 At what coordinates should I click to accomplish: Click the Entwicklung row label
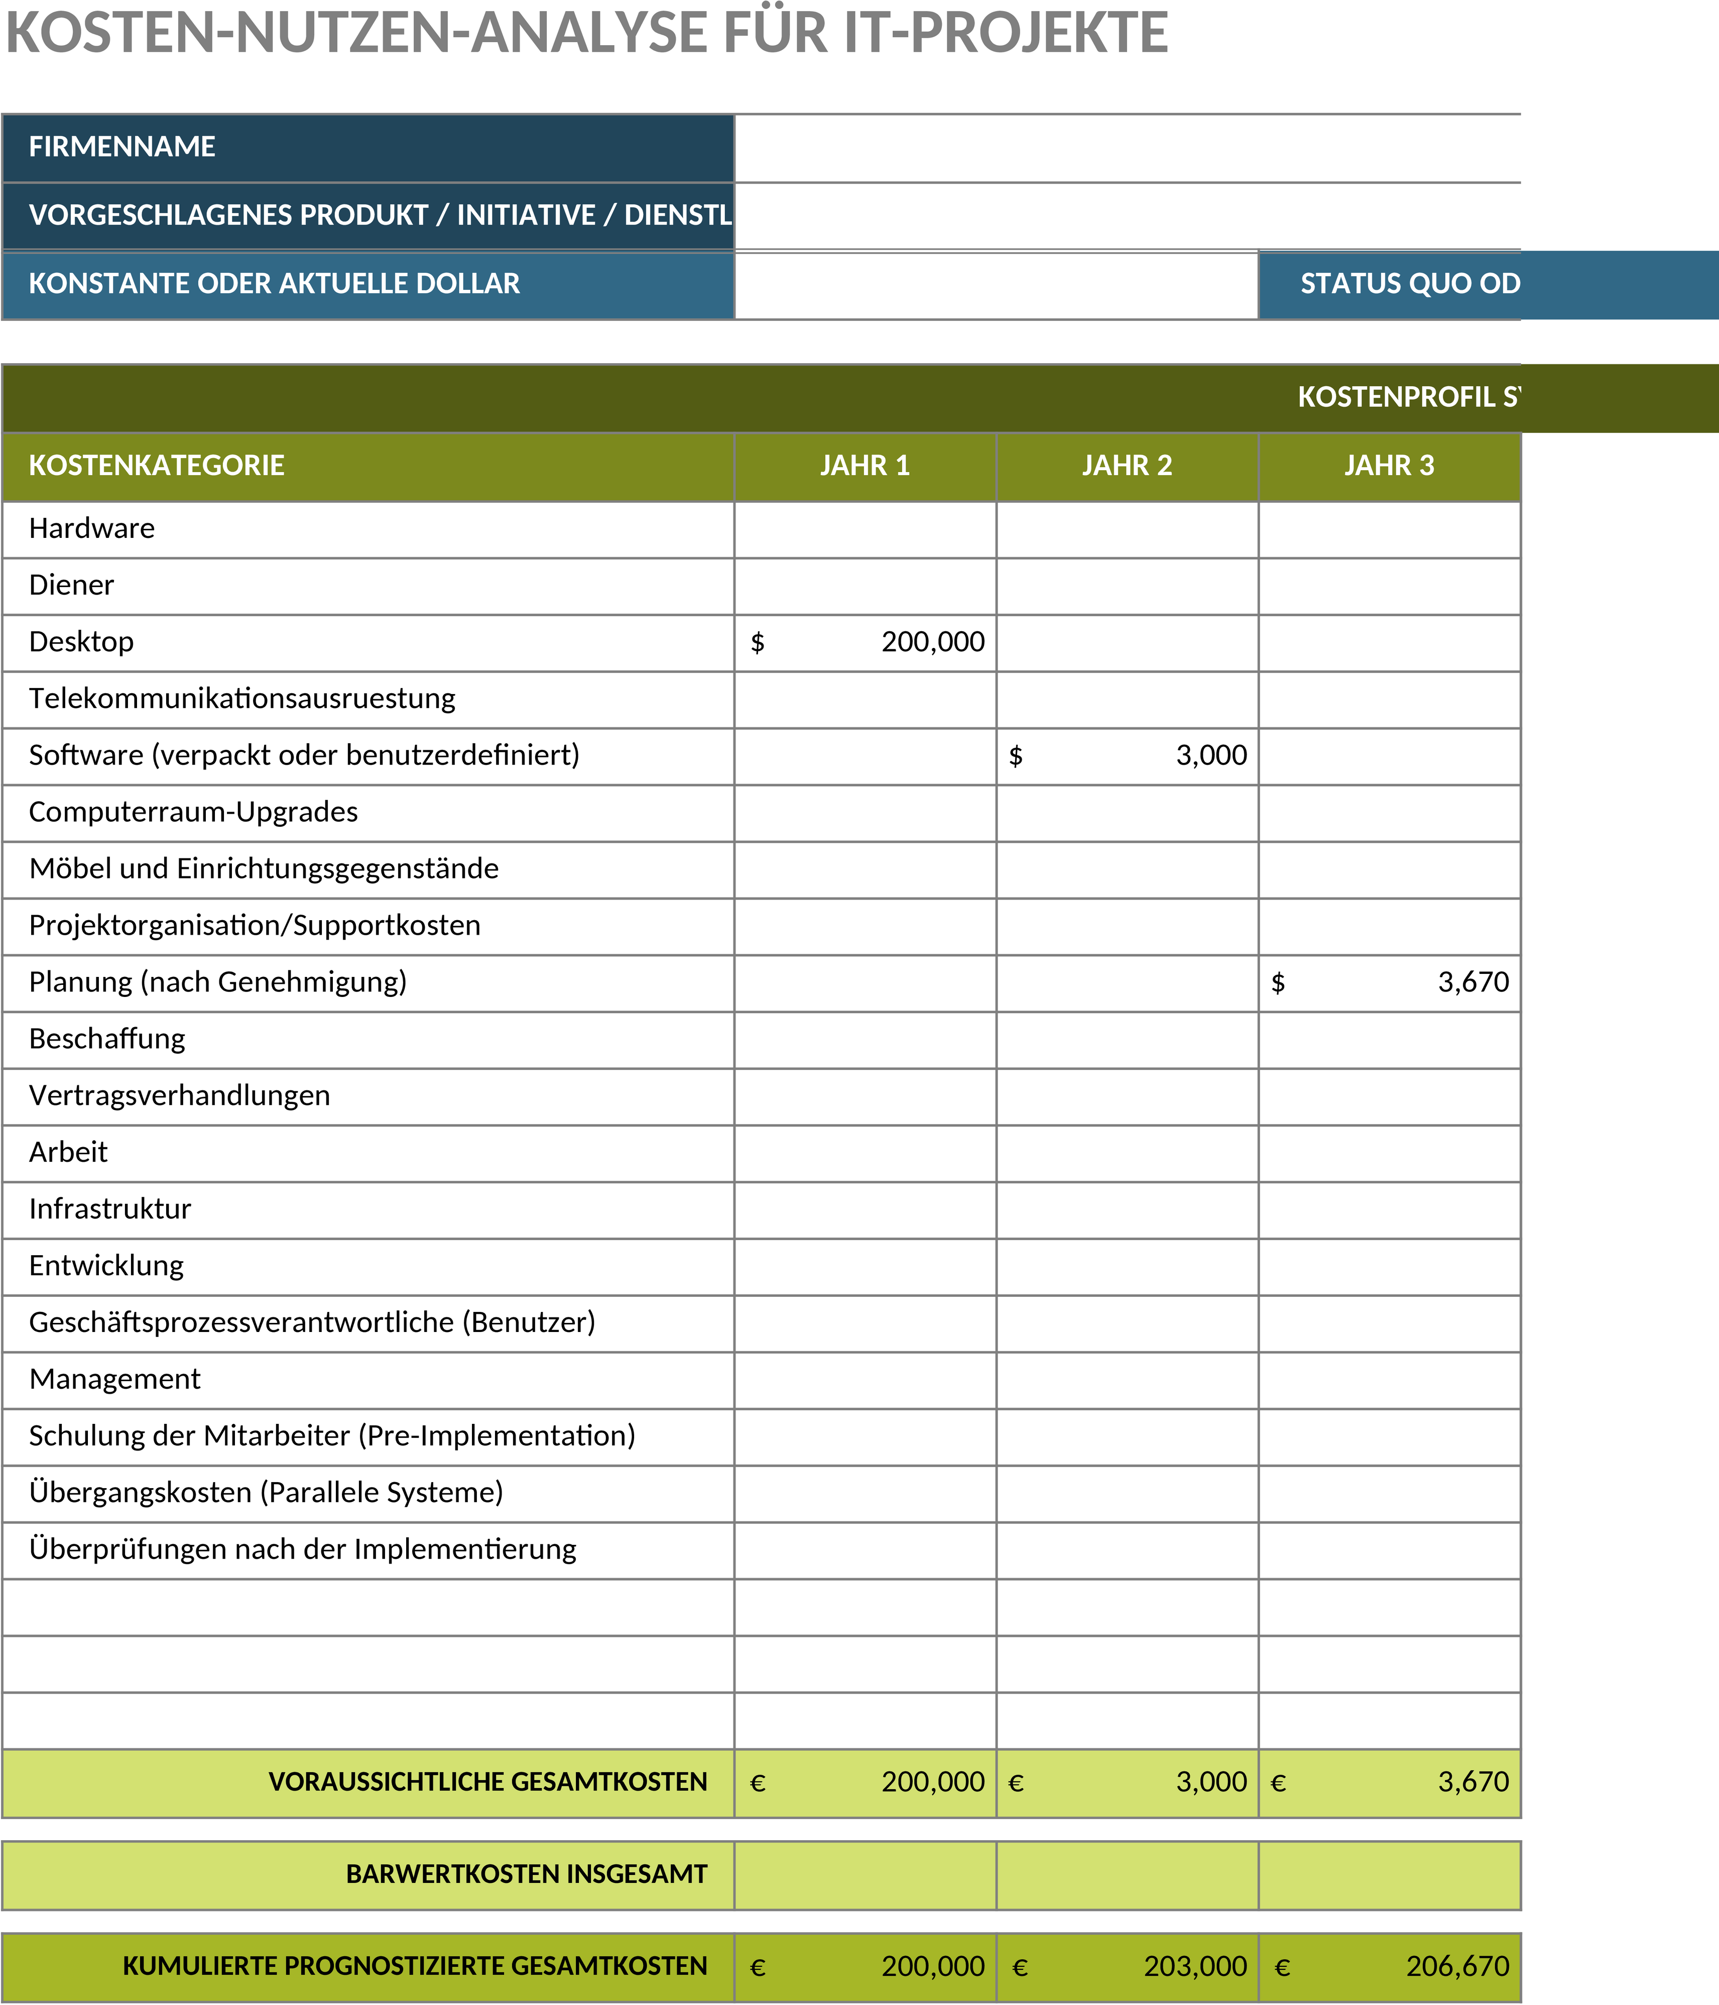coord(106,1267)
